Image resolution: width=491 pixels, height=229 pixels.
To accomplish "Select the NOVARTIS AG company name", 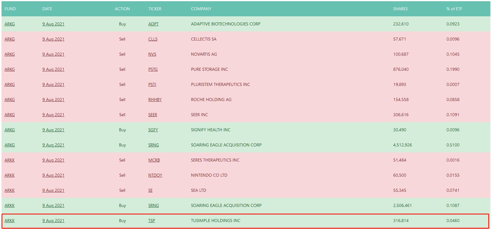I will (x=204, y=54).
